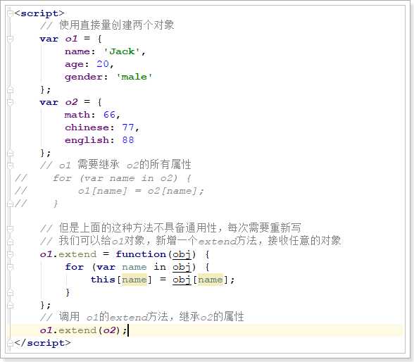Collapse the fold marker beside 'var o2 = {'
The image size is (414, 362).
[x=10, y=102]
